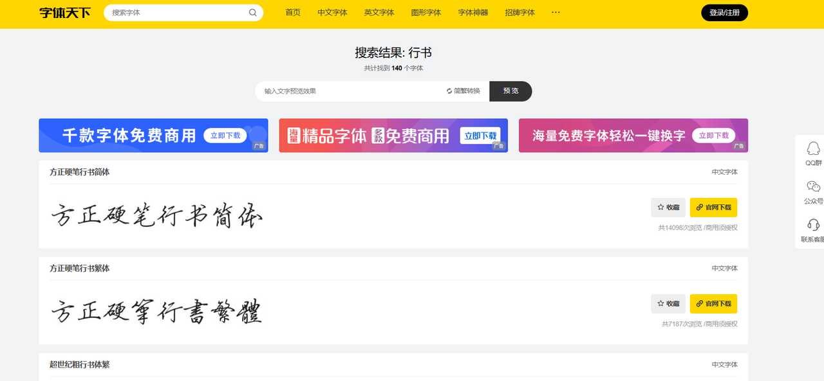Click the black 预览 preview button

coord(510,91)
